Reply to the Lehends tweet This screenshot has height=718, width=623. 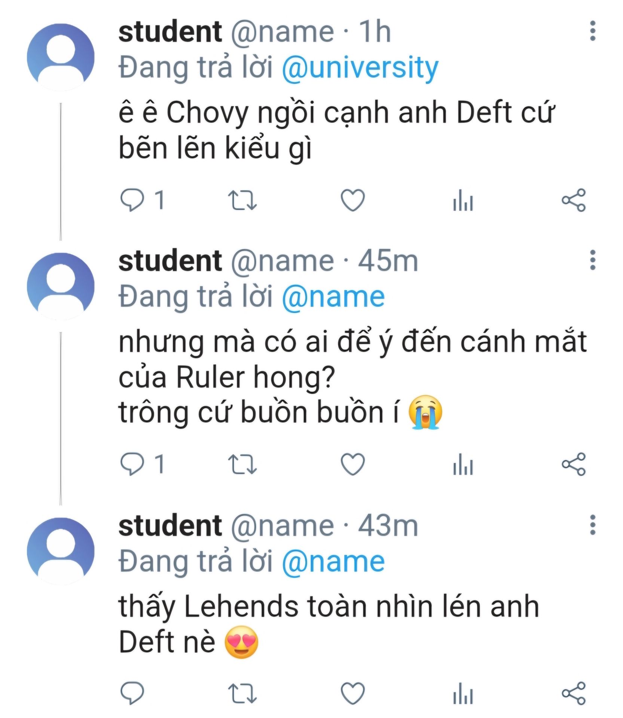coord(132,693)
